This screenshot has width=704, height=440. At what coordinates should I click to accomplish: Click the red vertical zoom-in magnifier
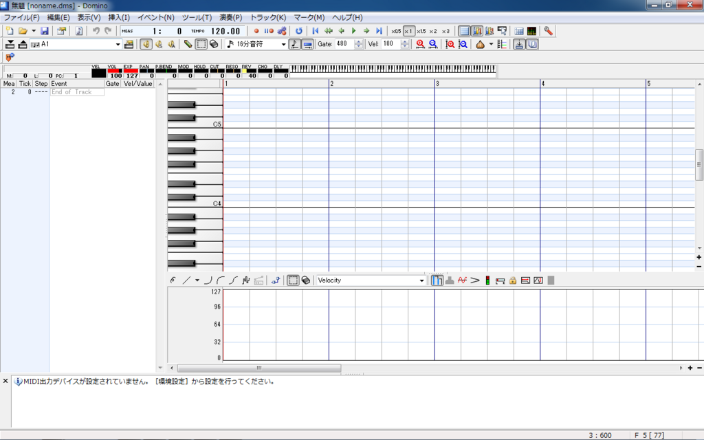tap(450, 44)
